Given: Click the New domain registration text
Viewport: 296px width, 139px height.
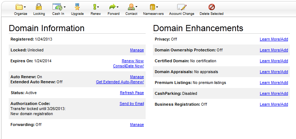Looking at the screenshot, I should tap(32, 114).
